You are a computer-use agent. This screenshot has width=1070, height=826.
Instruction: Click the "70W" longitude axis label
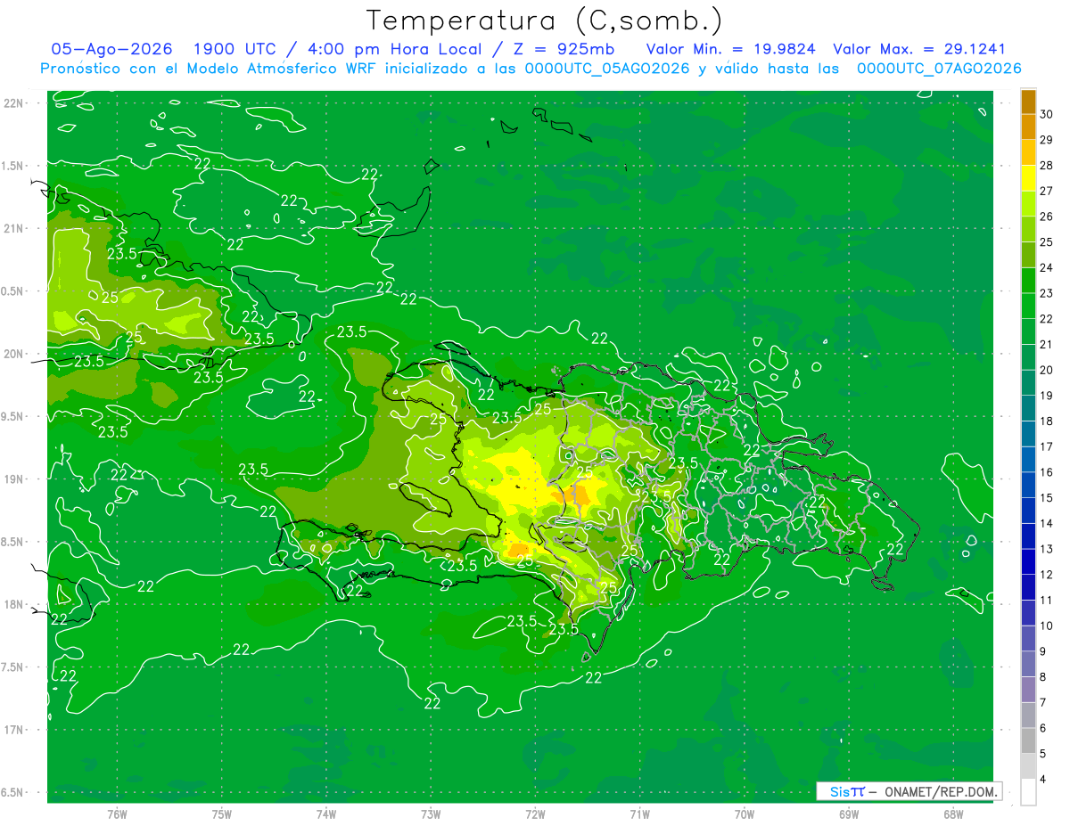click(x=745, y=814)
